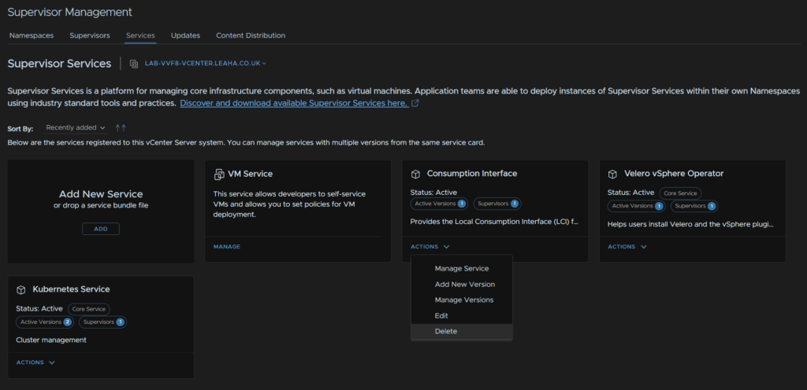Click the Velero vSphere Operator card title
The height and width of the screenshot is (390, 807).
[x=674, y=174]
